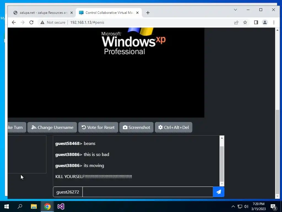Viewport: 282px width, 212px height.
Task: Open the Chrome profile icon
Action: pos(265,22)
